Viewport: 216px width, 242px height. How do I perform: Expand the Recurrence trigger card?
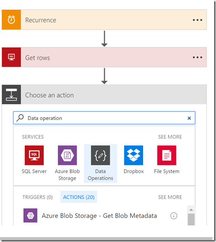pyautogui.click(x=104, y=20)
